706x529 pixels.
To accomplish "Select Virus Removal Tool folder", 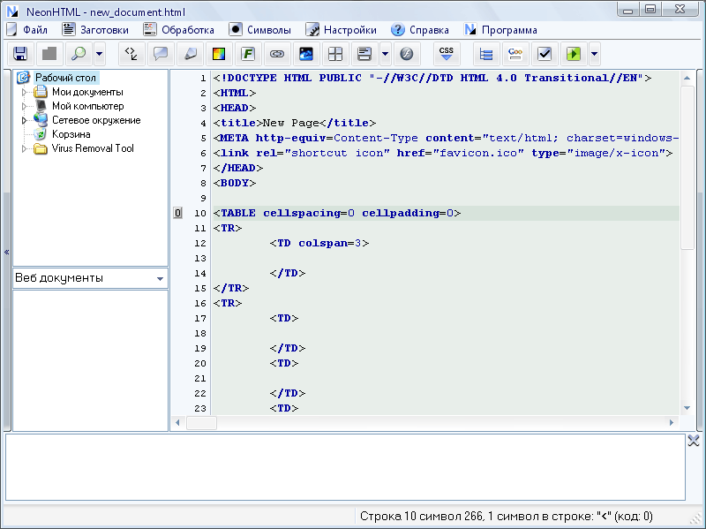I will point(93,148).
